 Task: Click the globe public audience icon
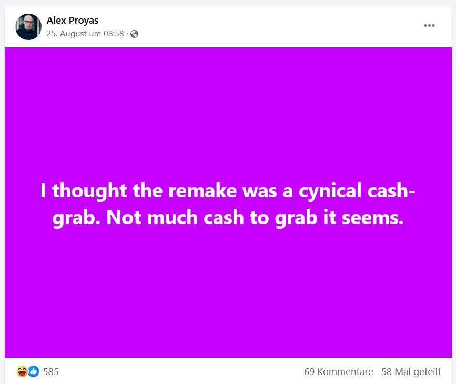tap(135, 34)
